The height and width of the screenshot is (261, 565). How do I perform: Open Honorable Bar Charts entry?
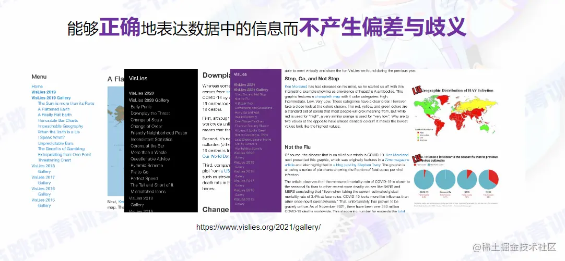pyautogui.click(x=58, y=120)
